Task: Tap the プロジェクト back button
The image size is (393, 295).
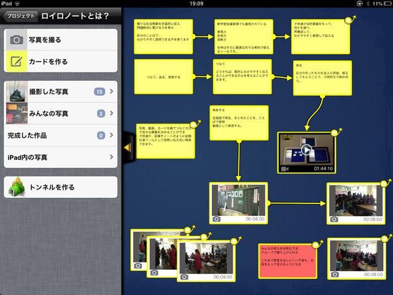Action: click(20, 16)
